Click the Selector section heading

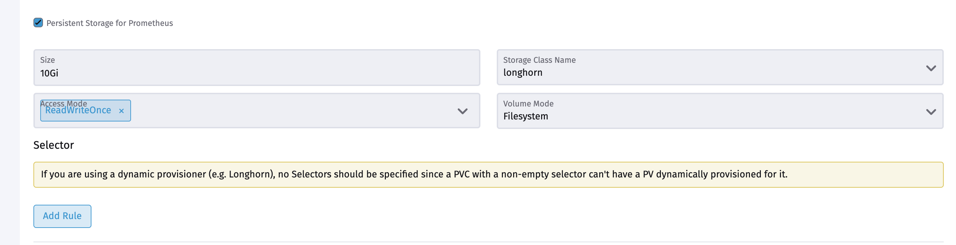point(54,145)
